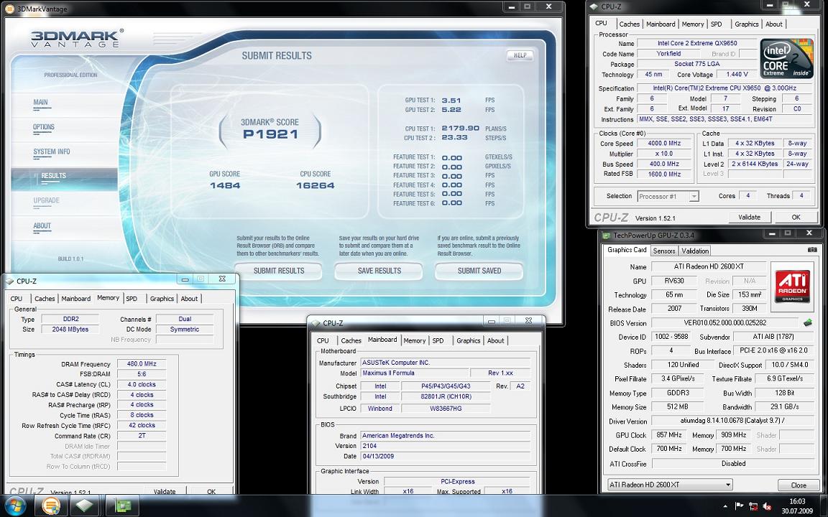Click the P1921 3DMark score

[x=270, y=134]
